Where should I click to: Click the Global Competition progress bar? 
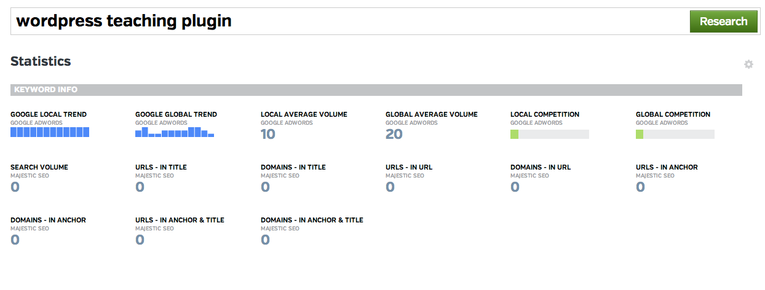coord(675,134)
